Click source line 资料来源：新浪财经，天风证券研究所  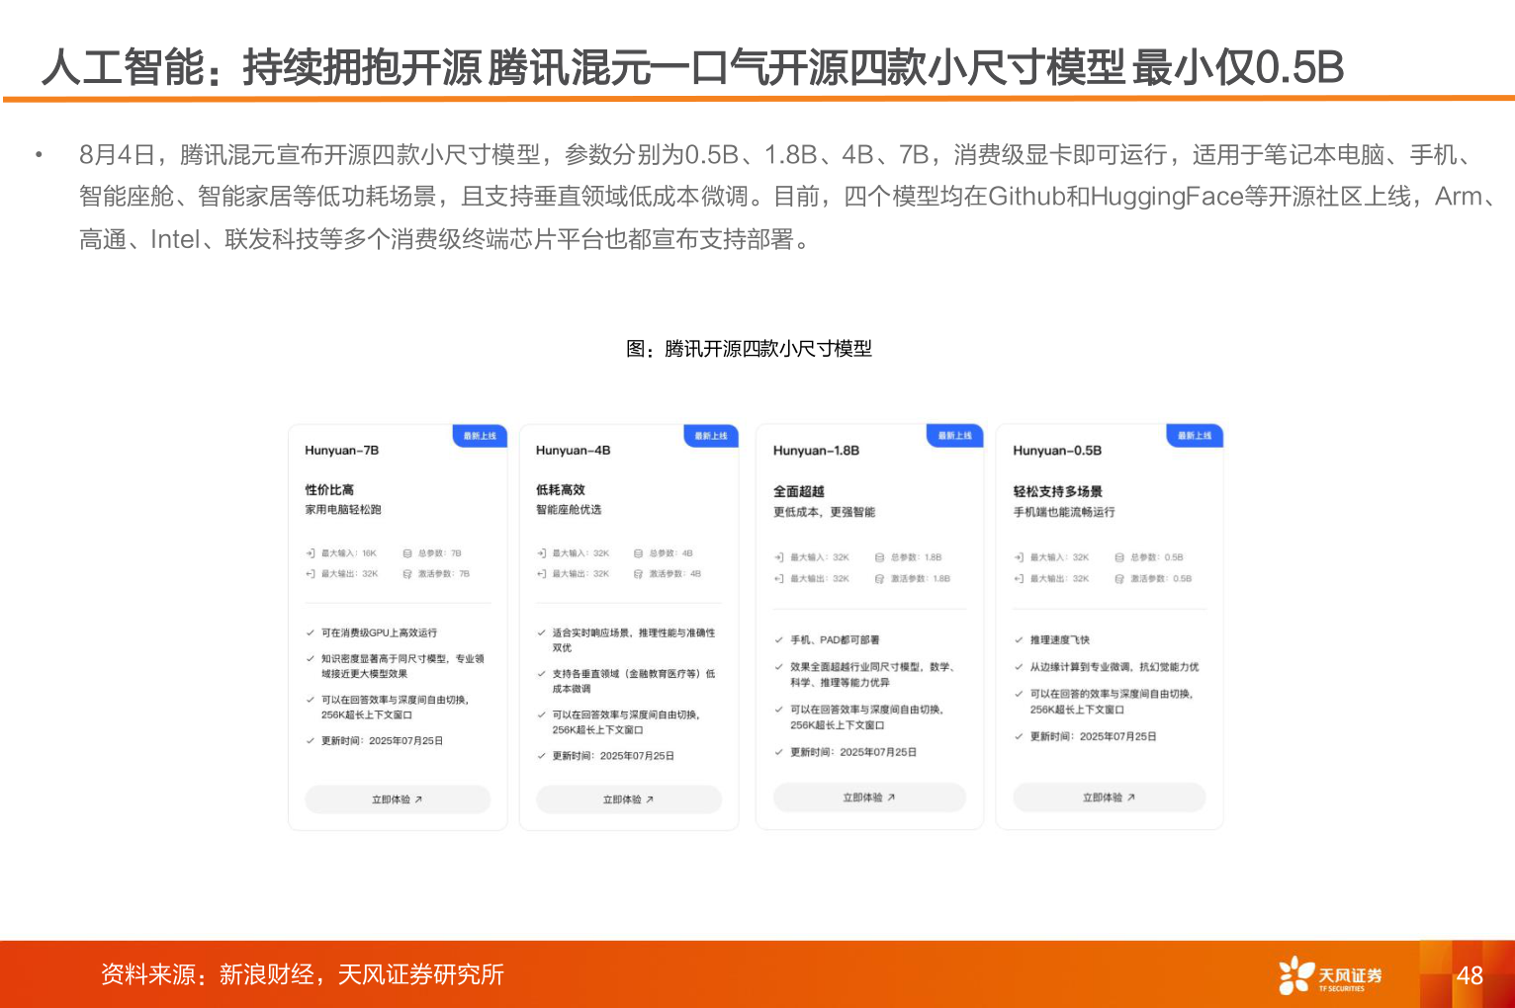pyautogui.click(x=303, y=975)
